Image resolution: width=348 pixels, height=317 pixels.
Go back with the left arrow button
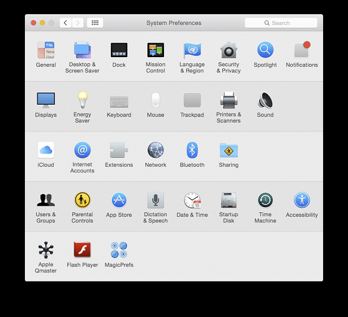coord(66,23)
